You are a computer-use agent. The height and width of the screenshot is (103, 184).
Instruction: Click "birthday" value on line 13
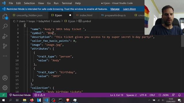pos(67,72)
